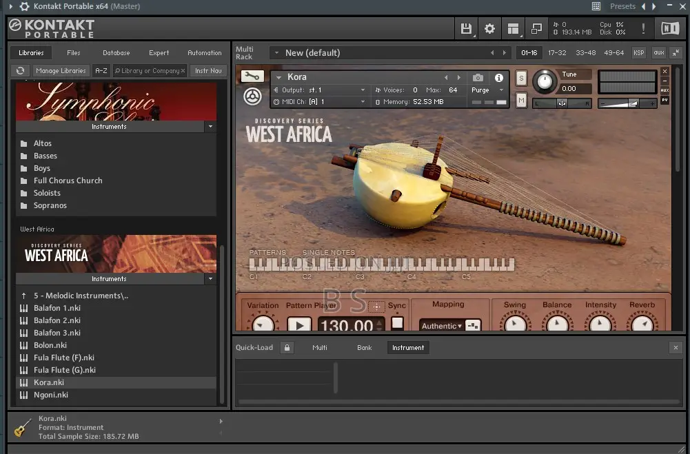Remove the Kora instrument with X button
Screen dimensions: 690x454
point(665,71)
